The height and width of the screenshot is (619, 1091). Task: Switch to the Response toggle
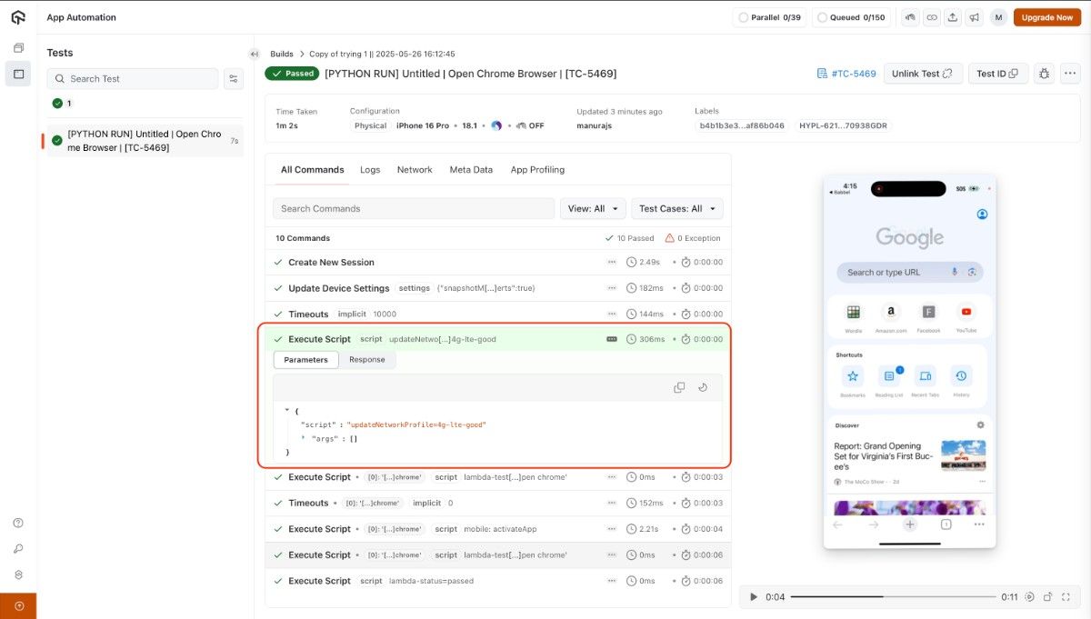click(x=367, y=360)
